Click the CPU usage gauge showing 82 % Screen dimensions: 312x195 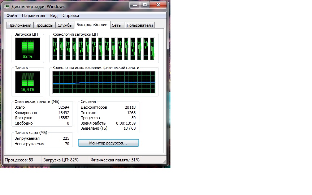click(27, 49)
